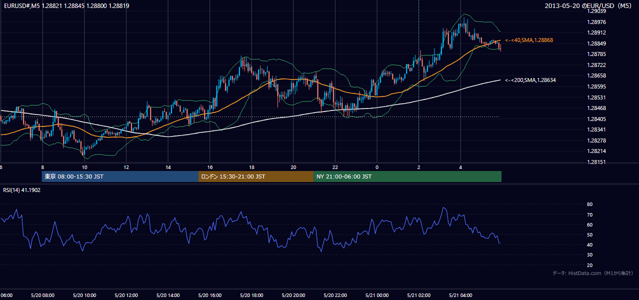Click the 5/20 22:00 time axis label
Viewport: 639px width, 300px height.
point(335,295)
